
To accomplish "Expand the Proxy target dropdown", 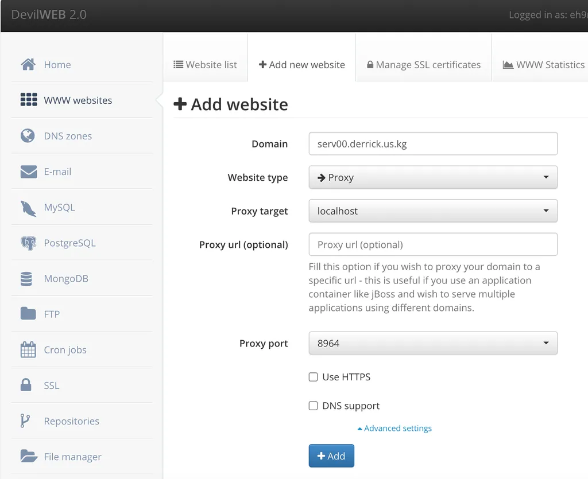I will coord(432,211).
